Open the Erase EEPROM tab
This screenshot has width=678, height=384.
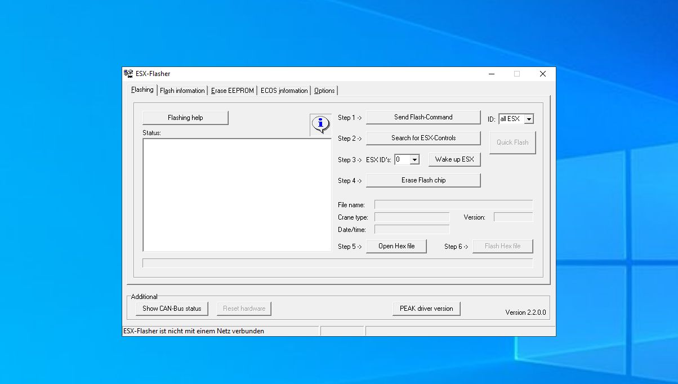(x=232, y=91)
